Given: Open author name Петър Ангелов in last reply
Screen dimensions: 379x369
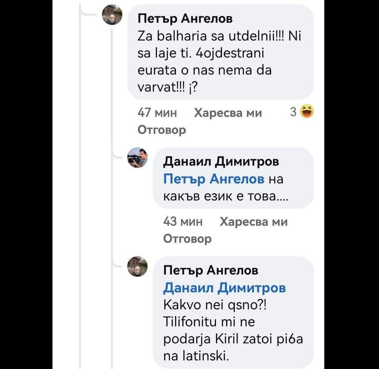Looking at the screenshot, I should pyautogui.click(x=210, y=270).
